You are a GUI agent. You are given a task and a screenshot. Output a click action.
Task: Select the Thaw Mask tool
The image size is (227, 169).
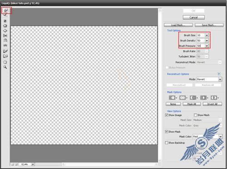point(5,56)
